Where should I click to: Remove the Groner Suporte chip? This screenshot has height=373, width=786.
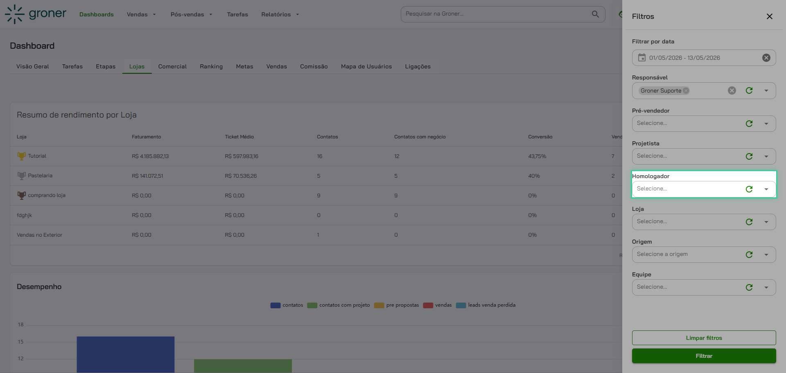click(686, 91)
